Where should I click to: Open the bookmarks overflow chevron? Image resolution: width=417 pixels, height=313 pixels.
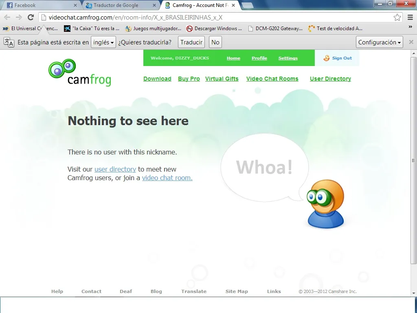pos(410,27)
